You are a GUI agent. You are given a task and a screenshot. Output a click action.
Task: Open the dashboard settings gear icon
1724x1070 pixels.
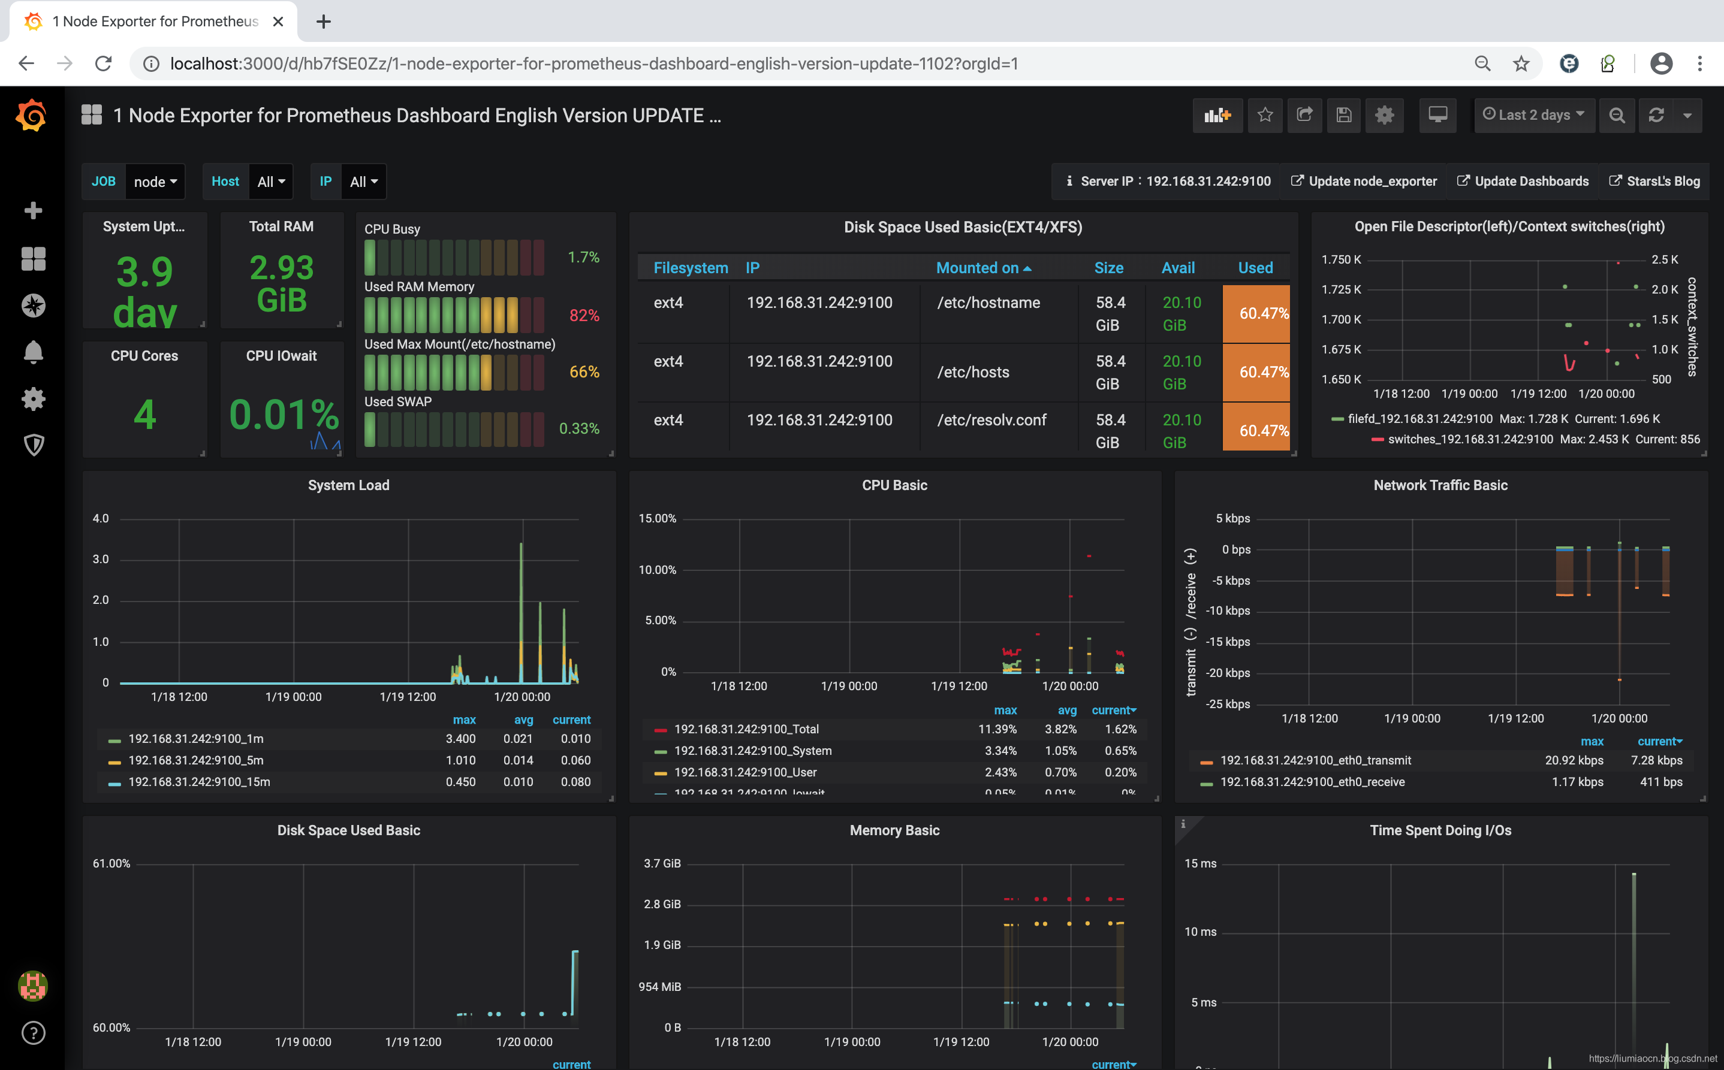1385,114
